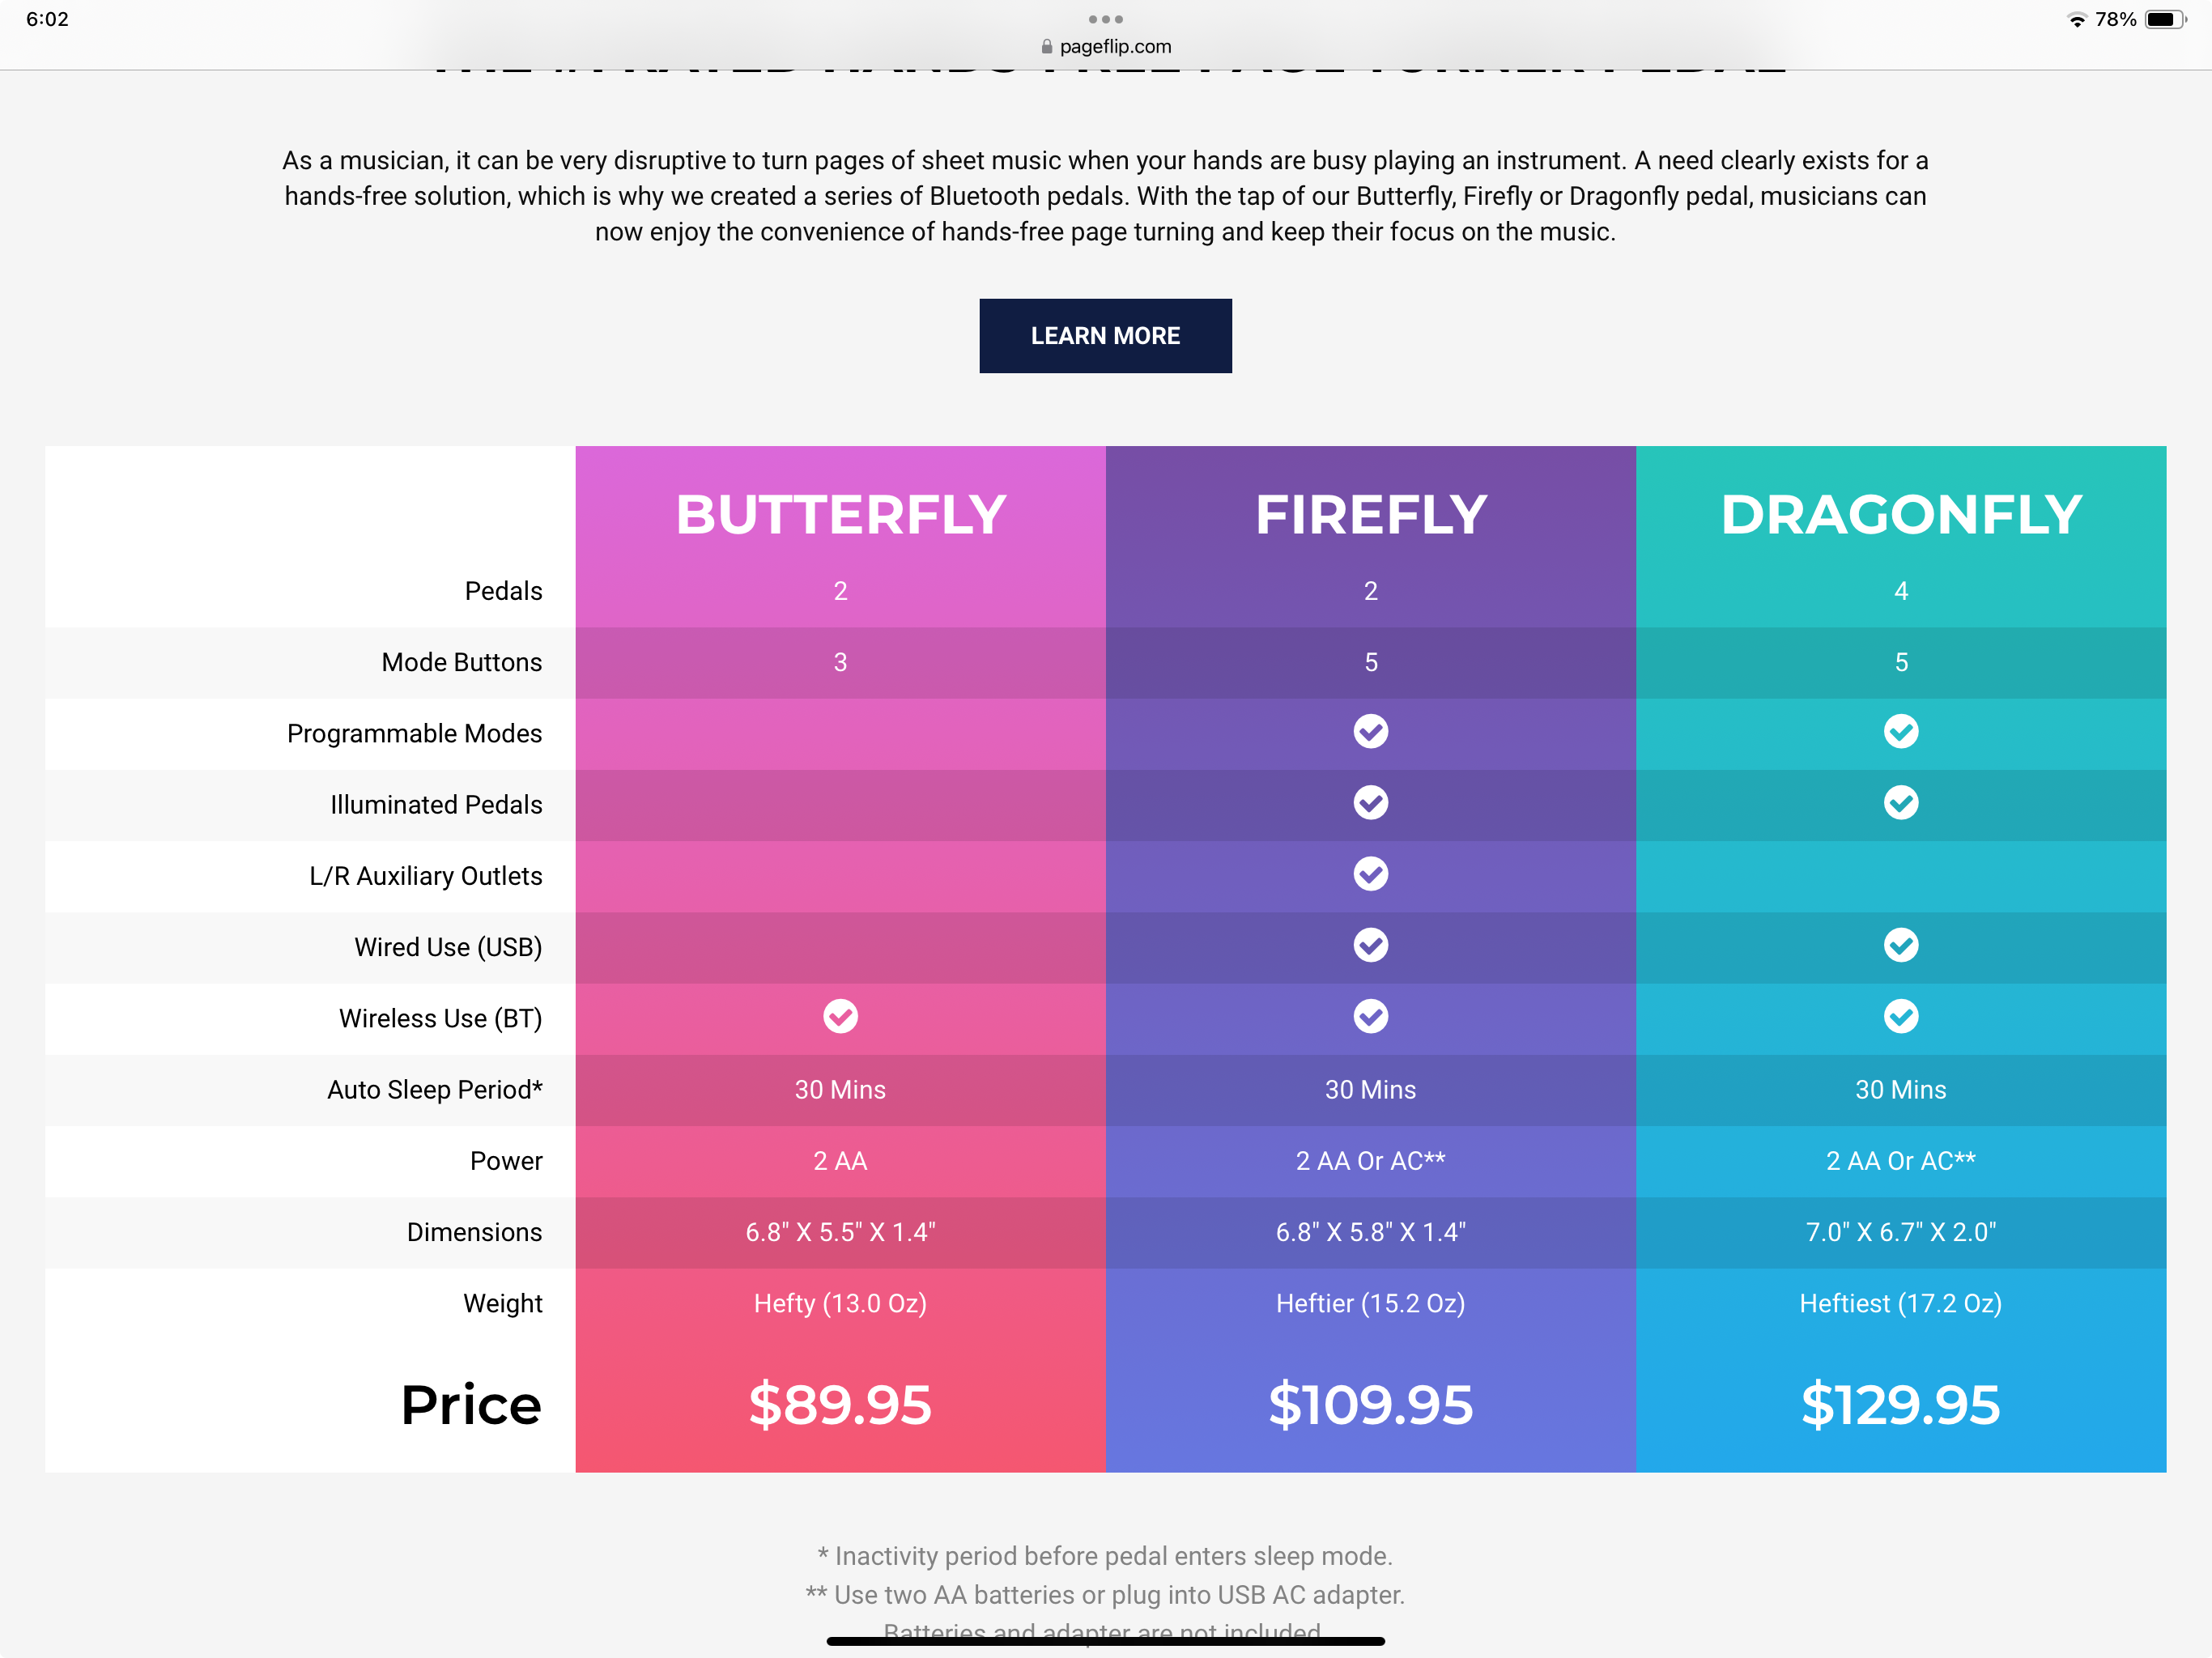
Task: Select the BUTTERFLY column heading
Action: pyautogui.click(x=840, y=515)
